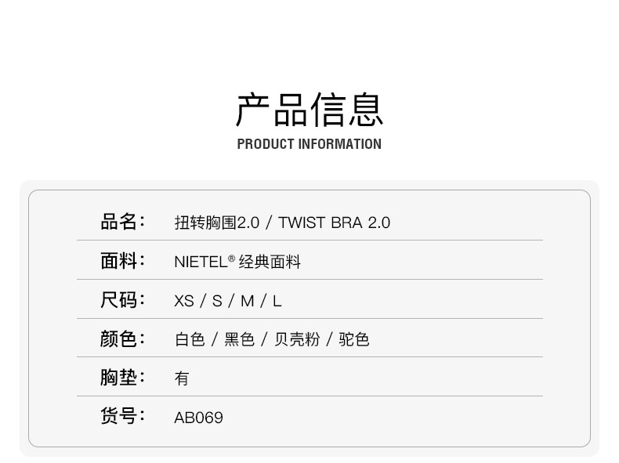Pick the 白色 color option text

pos(190,339)
